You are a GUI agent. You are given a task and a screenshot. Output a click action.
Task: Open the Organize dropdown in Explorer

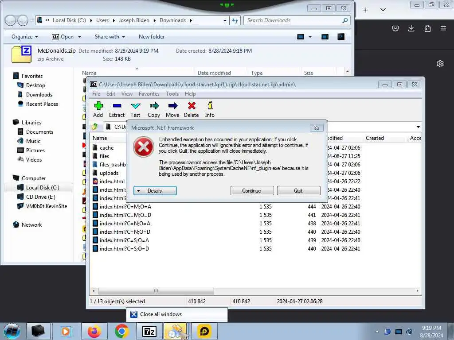click(25, 37)
